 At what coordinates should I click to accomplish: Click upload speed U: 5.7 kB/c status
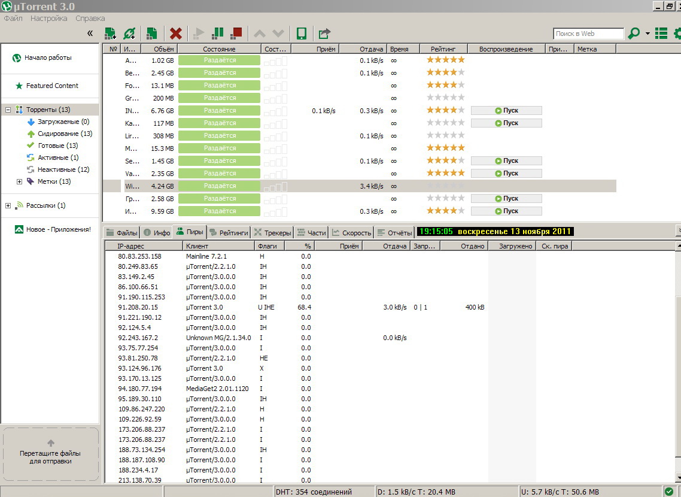[x=591, y=492]
